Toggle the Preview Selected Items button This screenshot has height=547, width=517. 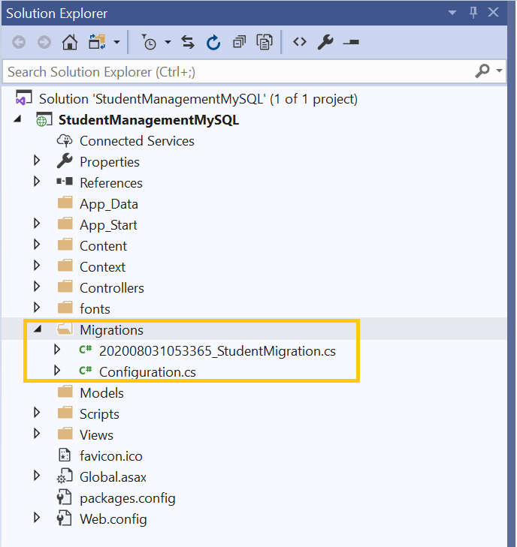[x=350, y=43]
